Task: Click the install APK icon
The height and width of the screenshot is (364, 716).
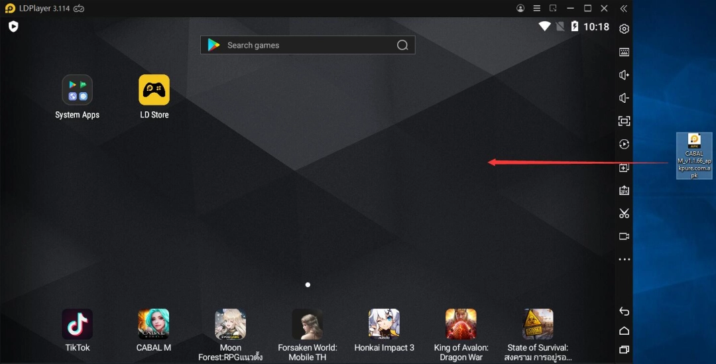Action: click(x=624, y=190)
